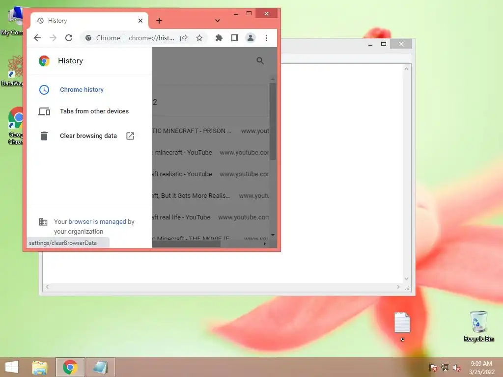Click the Chrome horizontal scrollbar right arrow
The width and height of the screenshot is (503, 377).
(x=265, y=243)
